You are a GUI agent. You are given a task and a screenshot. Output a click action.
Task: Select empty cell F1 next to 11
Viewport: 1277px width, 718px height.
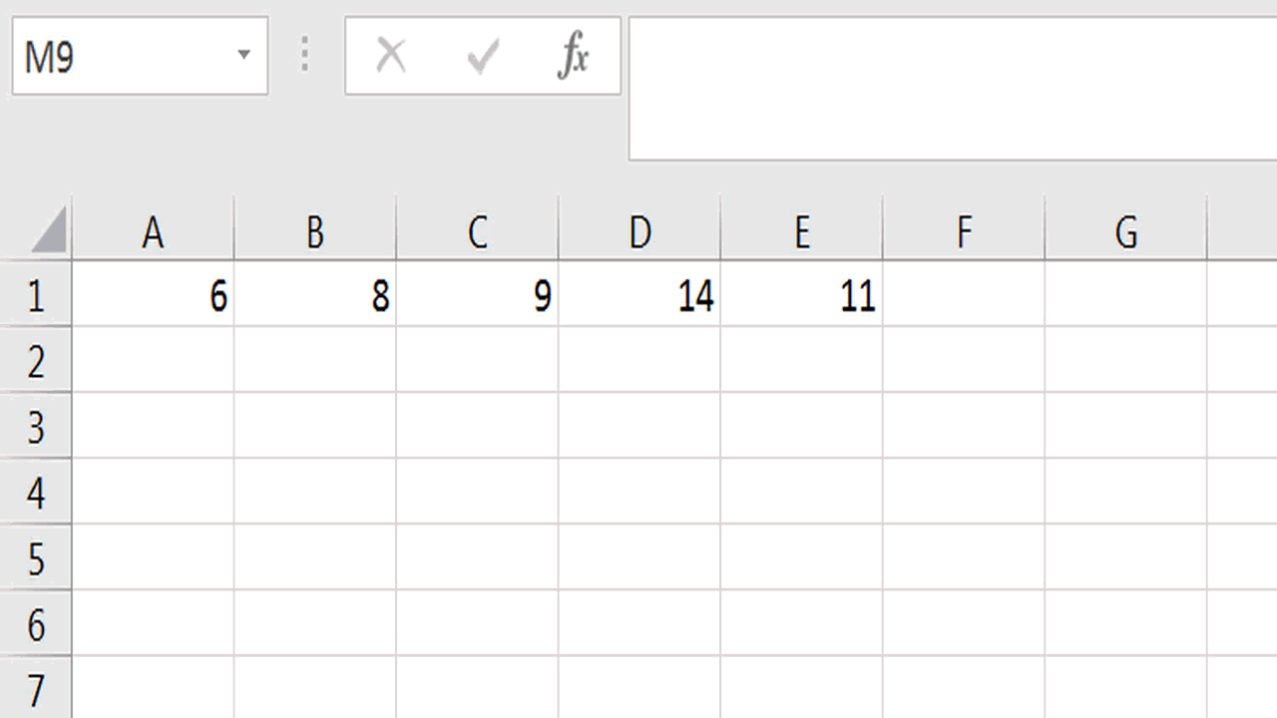(x=963, y=295)
